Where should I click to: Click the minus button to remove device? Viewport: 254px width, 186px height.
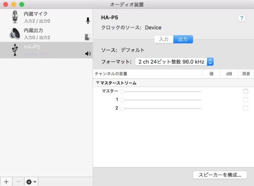[x=18, y=182]
